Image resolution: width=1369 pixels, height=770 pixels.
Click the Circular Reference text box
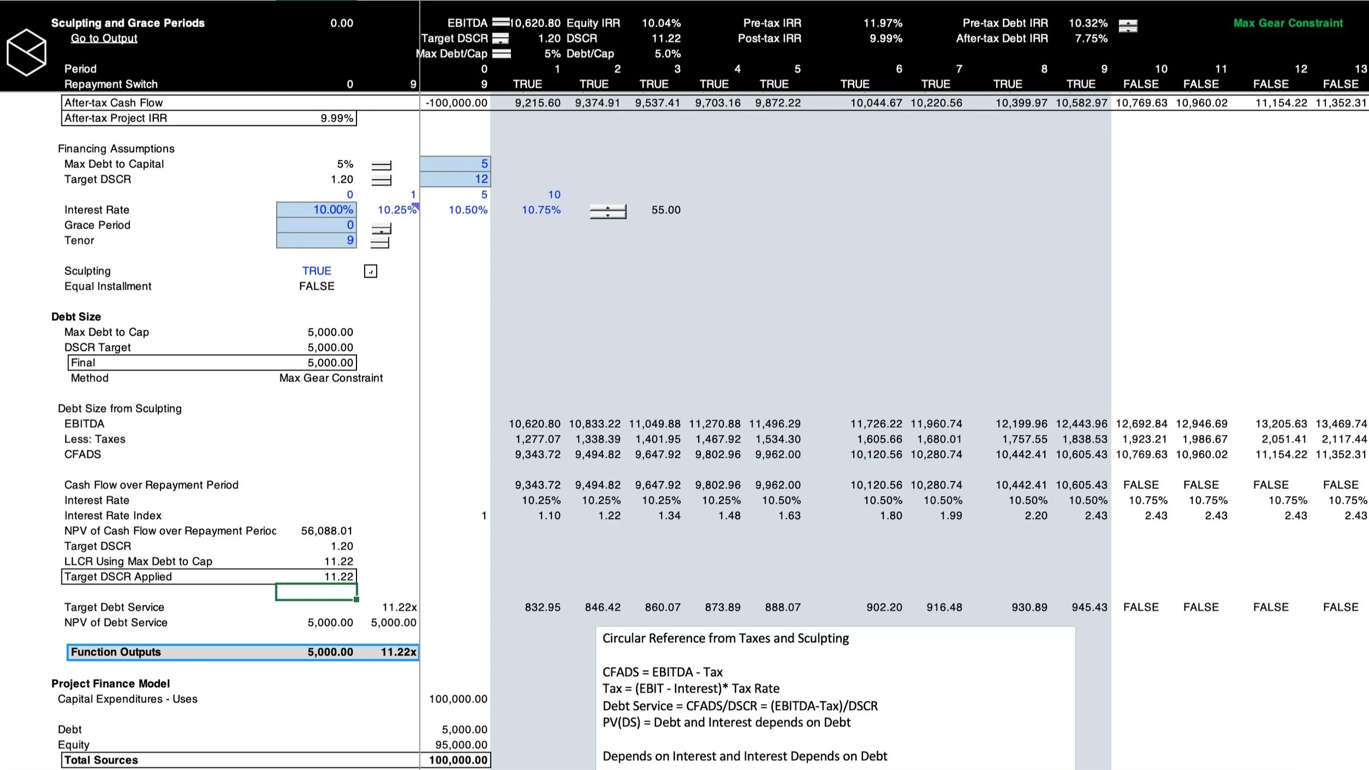[835, 697]
